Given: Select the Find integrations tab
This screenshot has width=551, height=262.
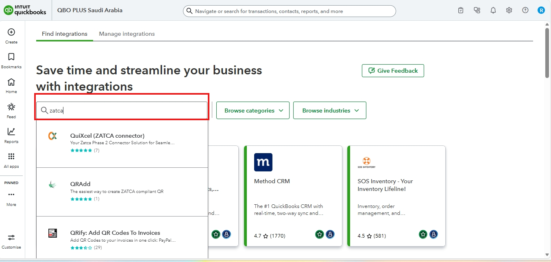Looking at the screenshot, I should [x=65, y=34].
